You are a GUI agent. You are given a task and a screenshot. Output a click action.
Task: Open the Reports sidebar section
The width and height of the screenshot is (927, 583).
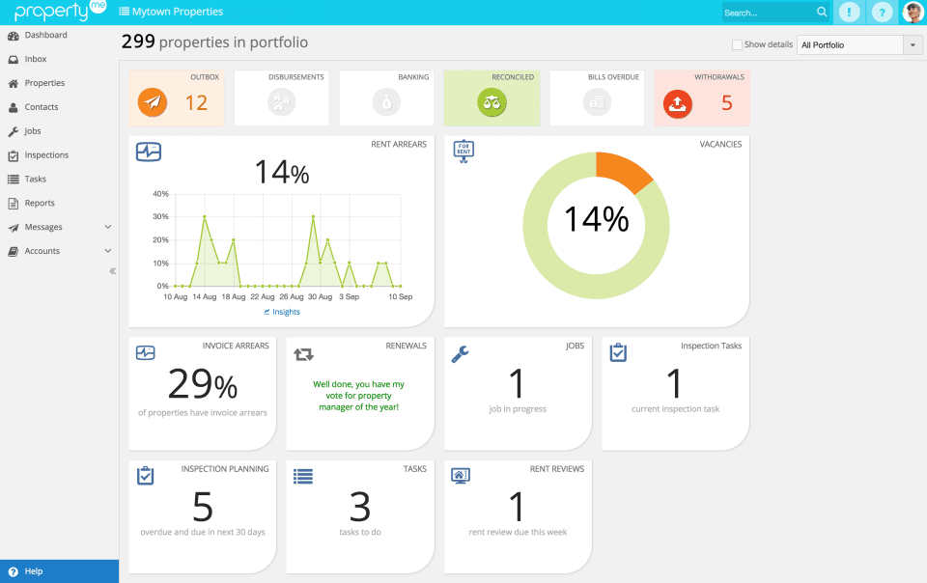pyautogui.click(x=41, y=203)
